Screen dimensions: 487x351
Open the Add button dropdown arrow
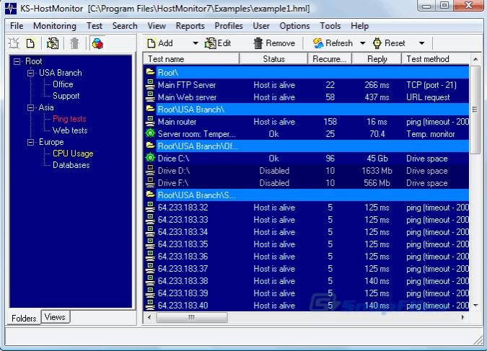pyautogui.click(x=195, y=43)
